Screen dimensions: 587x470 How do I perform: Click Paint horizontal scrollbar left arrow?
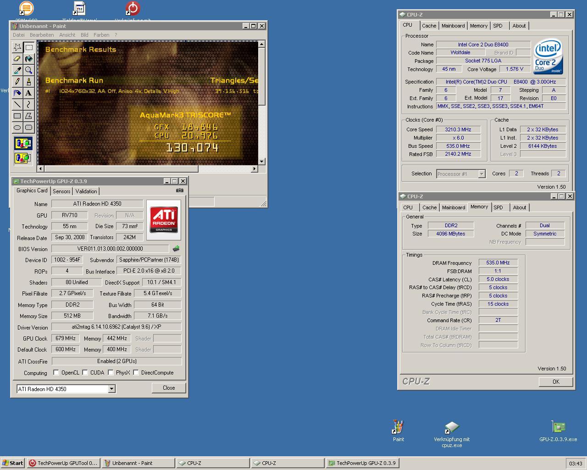click(41, 169)
